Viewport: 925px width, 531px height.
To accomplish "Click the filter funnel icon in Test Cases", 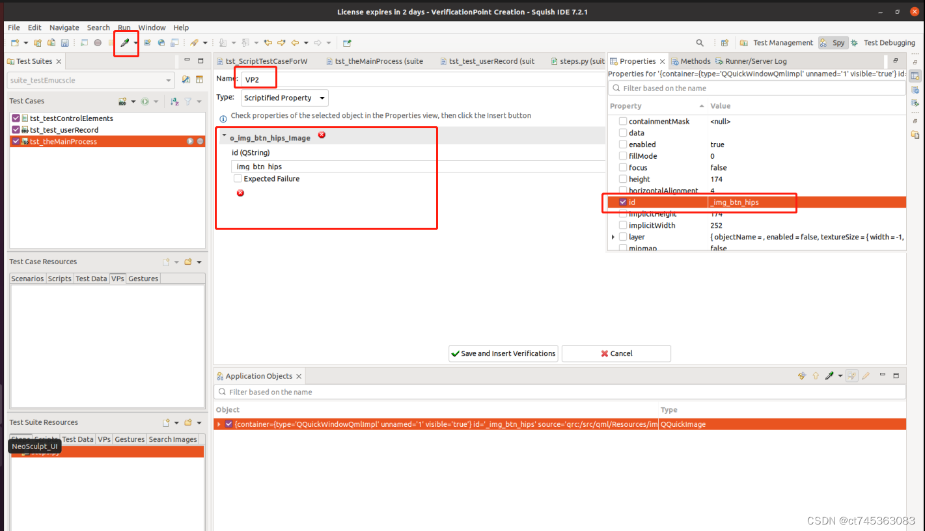I will tap(187, 102).
